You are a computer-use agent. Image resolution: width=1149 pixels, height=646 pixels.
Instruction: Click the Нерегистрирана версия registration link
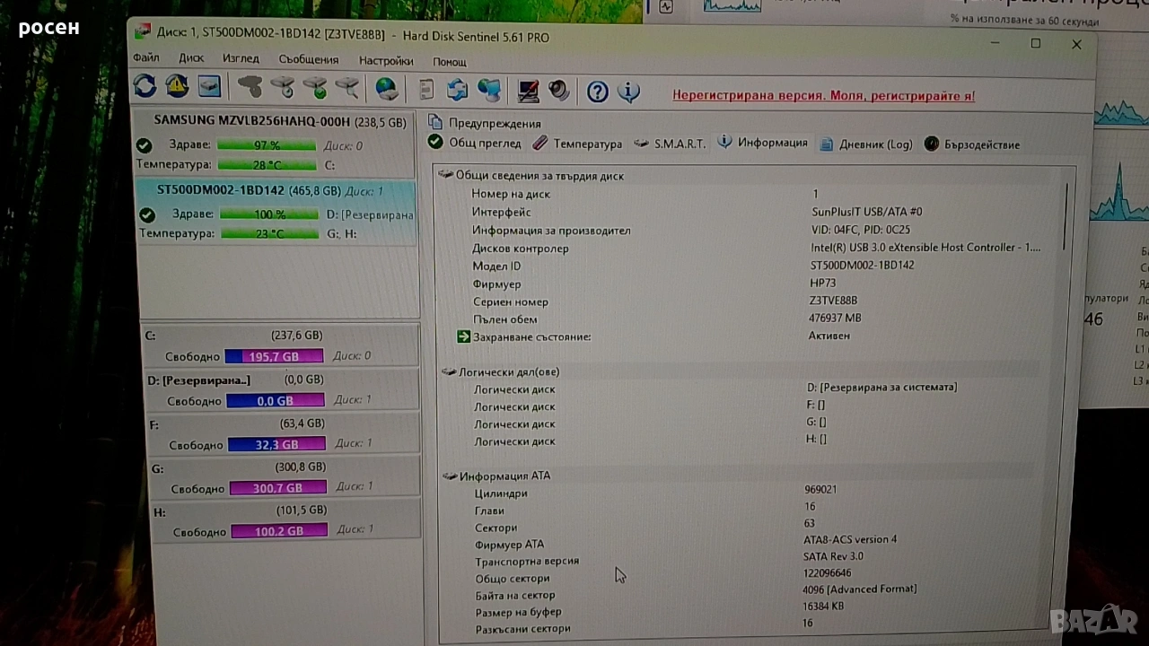823,95
